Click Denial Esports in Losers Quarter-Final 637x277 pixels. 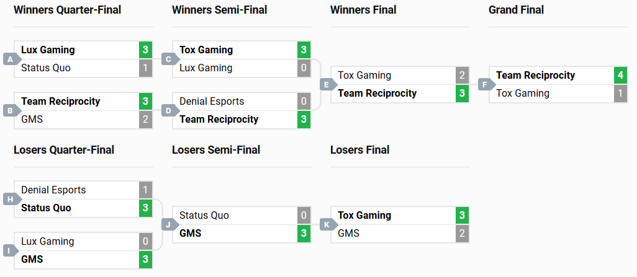53,190
